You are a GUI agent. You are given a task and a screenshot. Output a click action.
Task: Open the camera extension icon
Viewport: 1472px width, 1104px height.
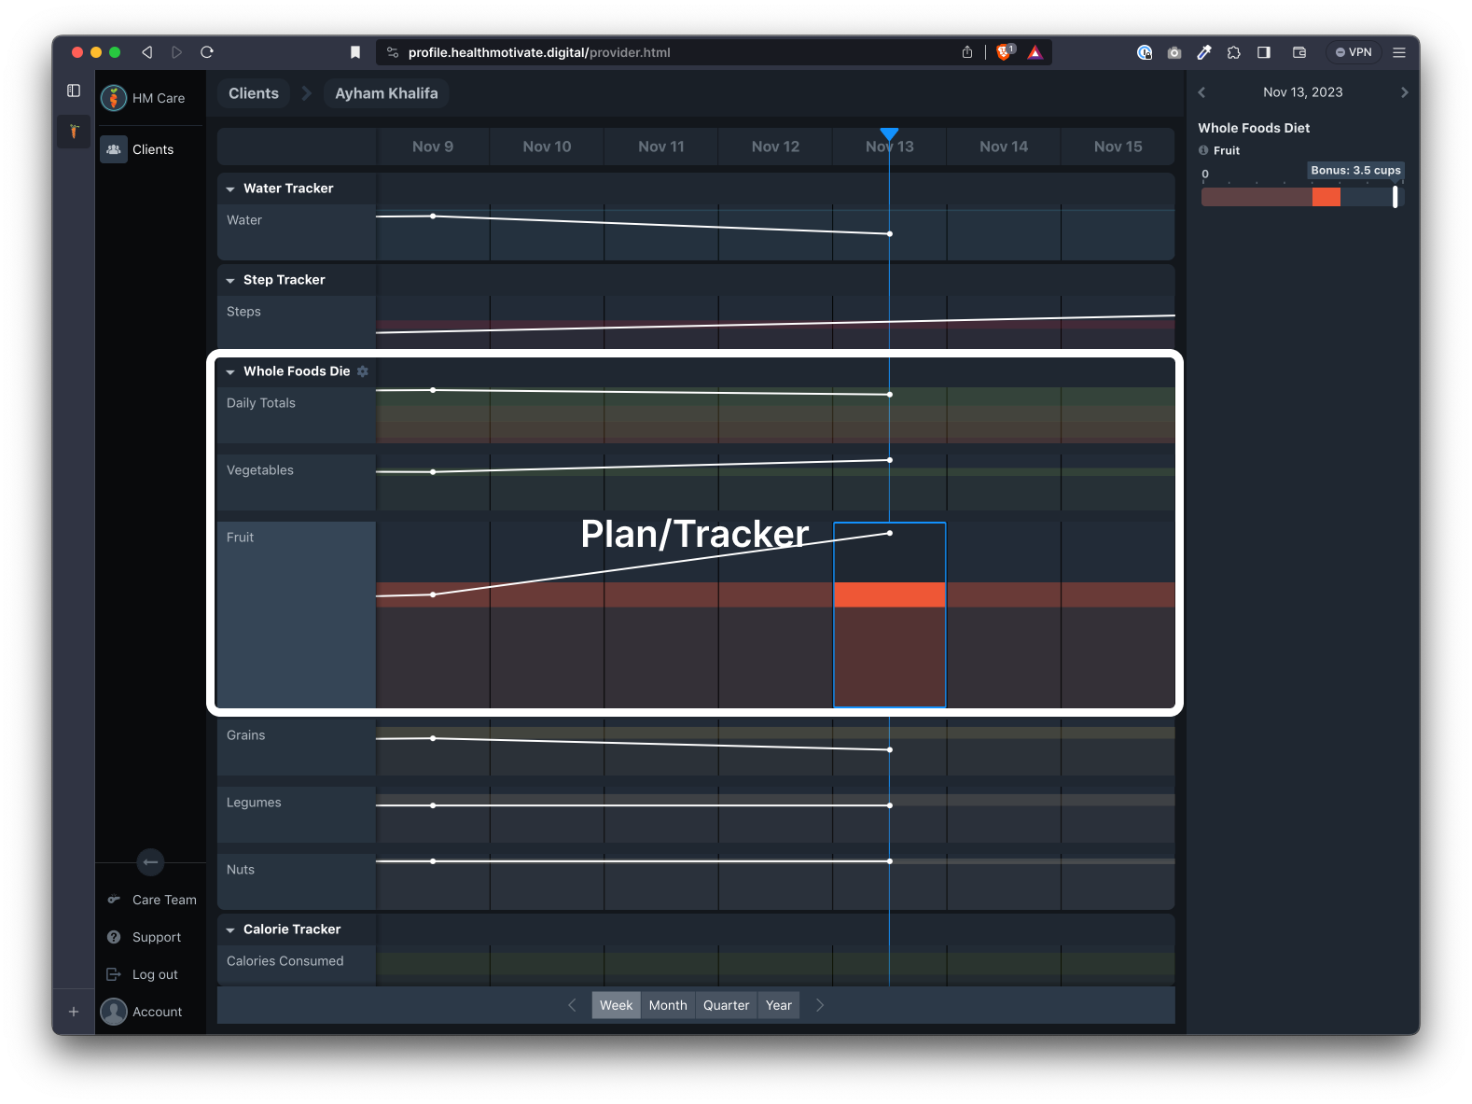point(1174,52)
